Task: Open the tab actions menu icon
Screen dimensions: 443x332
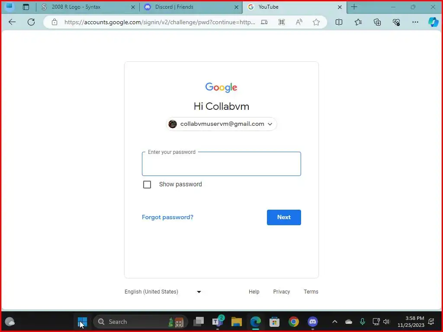Action: tap(26, 7)
